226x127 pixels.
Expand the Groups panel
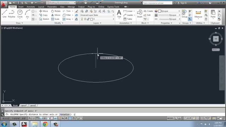point(187,23)
